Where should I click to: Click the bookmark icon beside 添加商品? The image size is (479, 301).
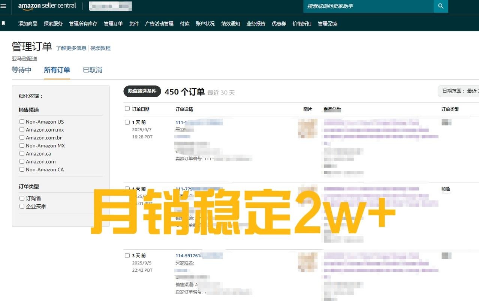[3, 23]
